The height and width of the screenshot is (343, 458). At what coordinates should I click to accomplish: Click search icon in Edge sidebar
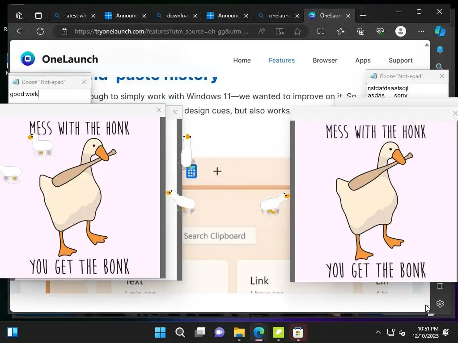pyautogui.click(x=439, y=67)
